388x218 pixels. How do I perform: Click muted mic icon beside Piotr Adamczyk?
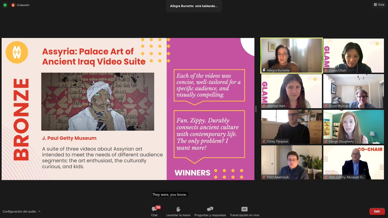(264, 177)
